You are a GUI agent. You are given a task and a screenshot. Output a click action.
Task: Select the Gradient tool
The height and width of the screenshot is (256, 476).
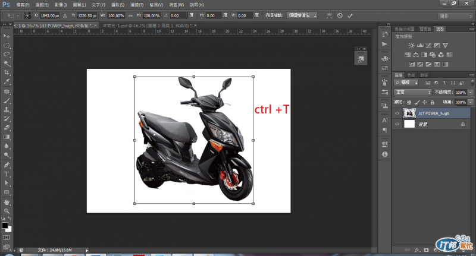click(7, 137)
